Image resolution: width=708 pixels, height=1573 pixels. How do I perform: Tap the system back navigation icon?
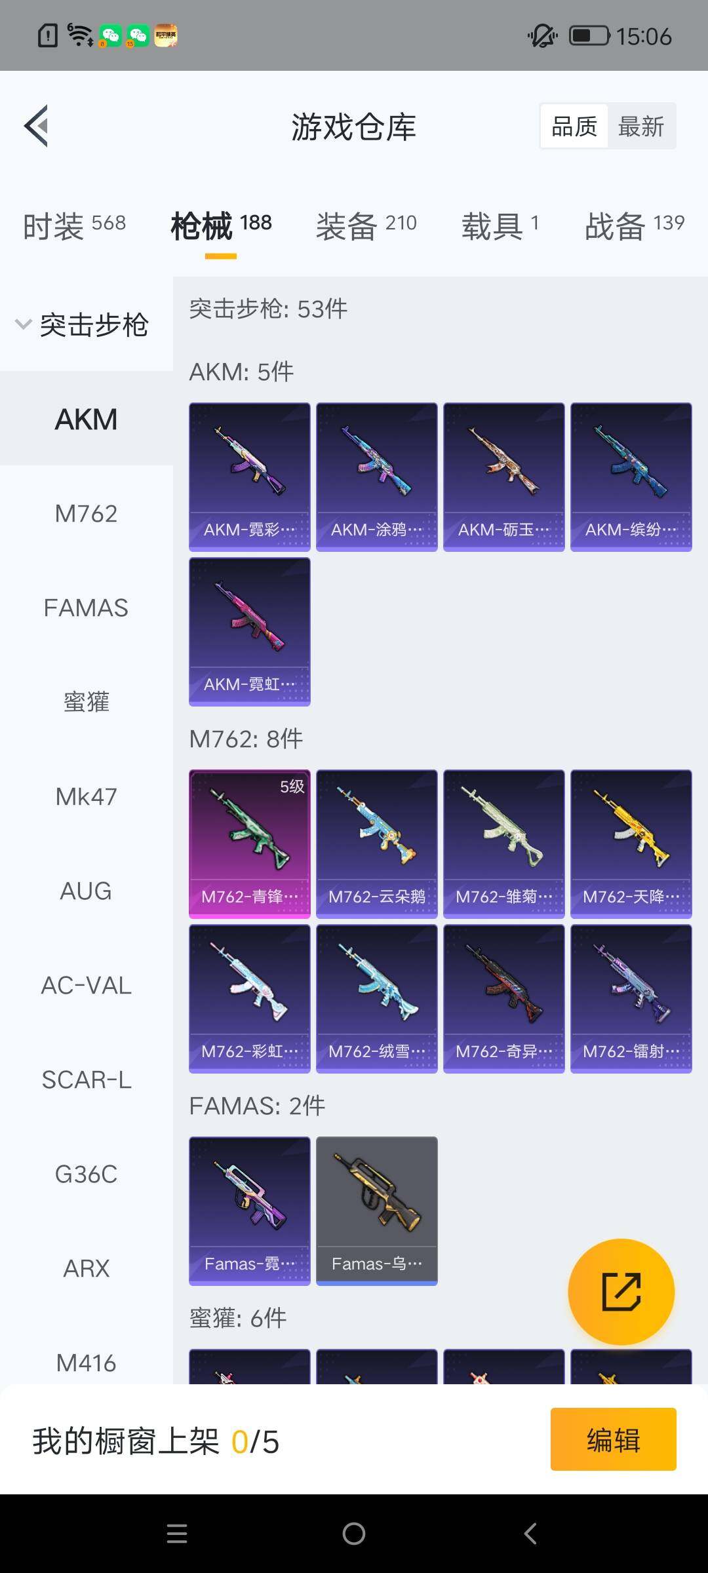(531, 1534)
